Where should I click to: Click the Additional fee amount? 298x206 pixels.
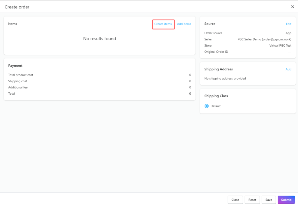[x=190, y=87]
